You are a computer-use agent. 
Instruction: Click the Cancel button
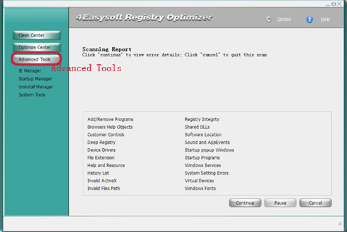[x=315, y=203]
